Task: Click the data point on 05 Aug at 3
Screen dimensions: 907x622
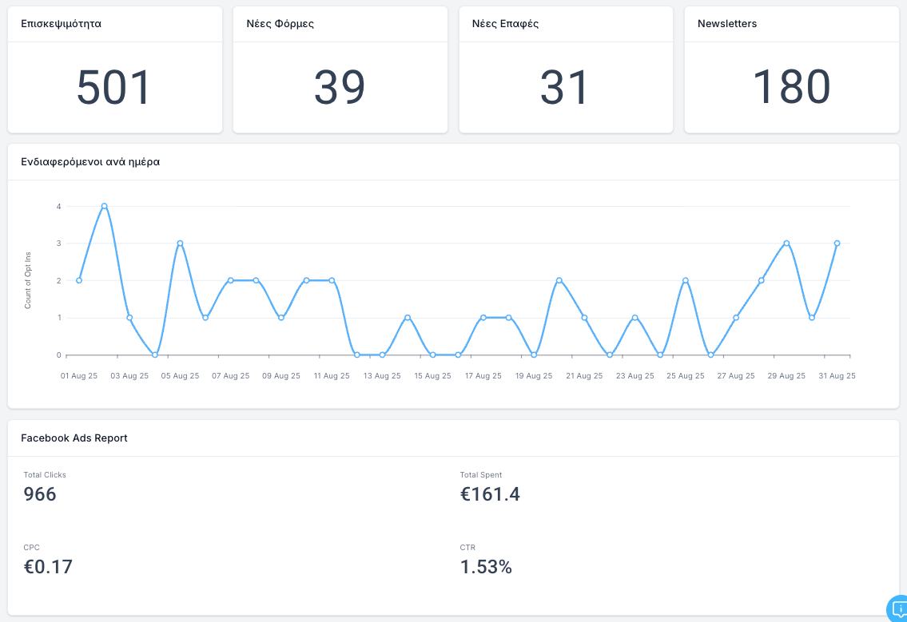Action: tap(180, 244)
